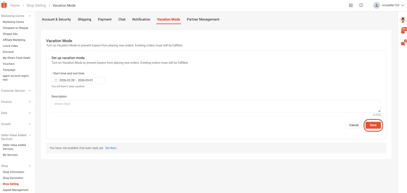Go to Home breadcrumb
The image size is (407, 193).
click(15, 5)
